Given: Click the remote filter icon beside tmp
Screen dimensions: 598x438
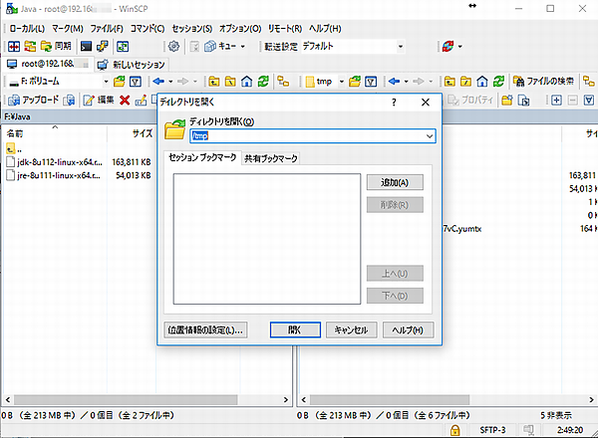Looking at the screenshot, I should click(371, 81).
